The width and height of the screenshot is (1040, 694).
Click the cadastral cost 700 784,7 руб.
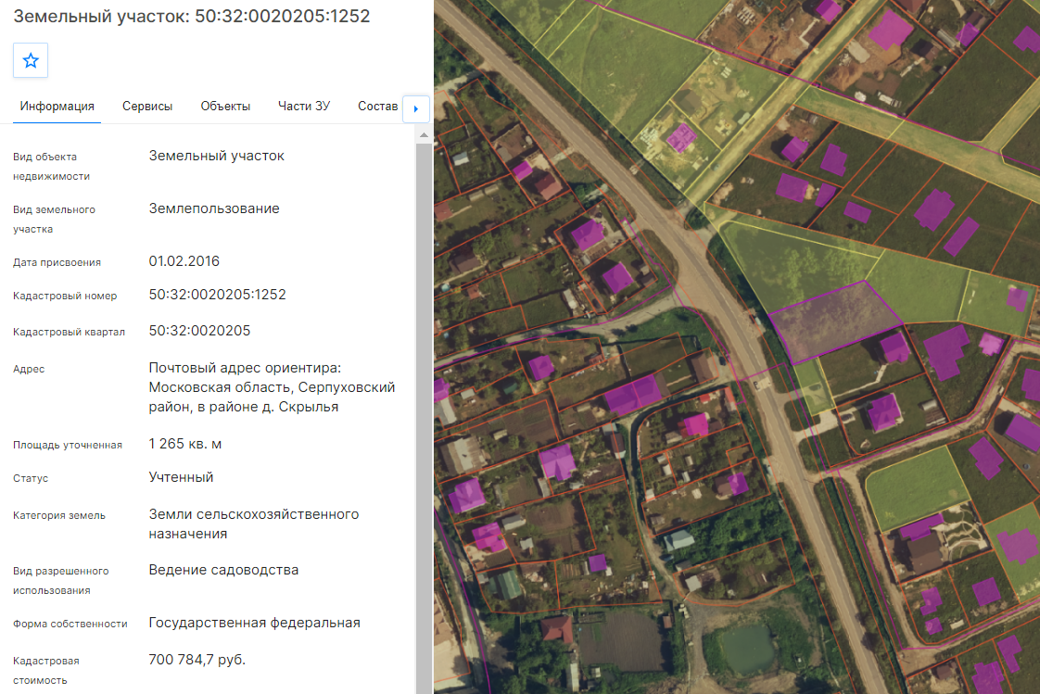(x=197, y=660)
